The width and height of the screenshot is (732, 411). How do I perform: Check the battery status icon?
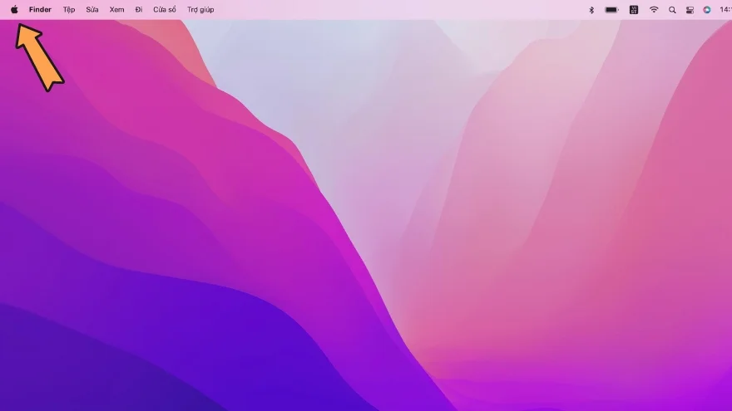[x=611, y=10]
